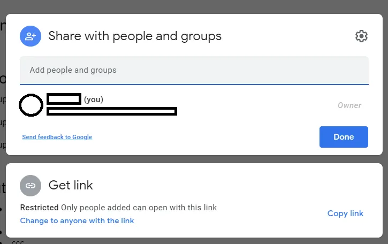
Task: Click the Get link heading
Action: 71,185
